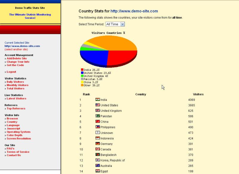This screenshot has width=239, height=174.
Task: Click the red India legend swatch
Action: pos(82,70)
